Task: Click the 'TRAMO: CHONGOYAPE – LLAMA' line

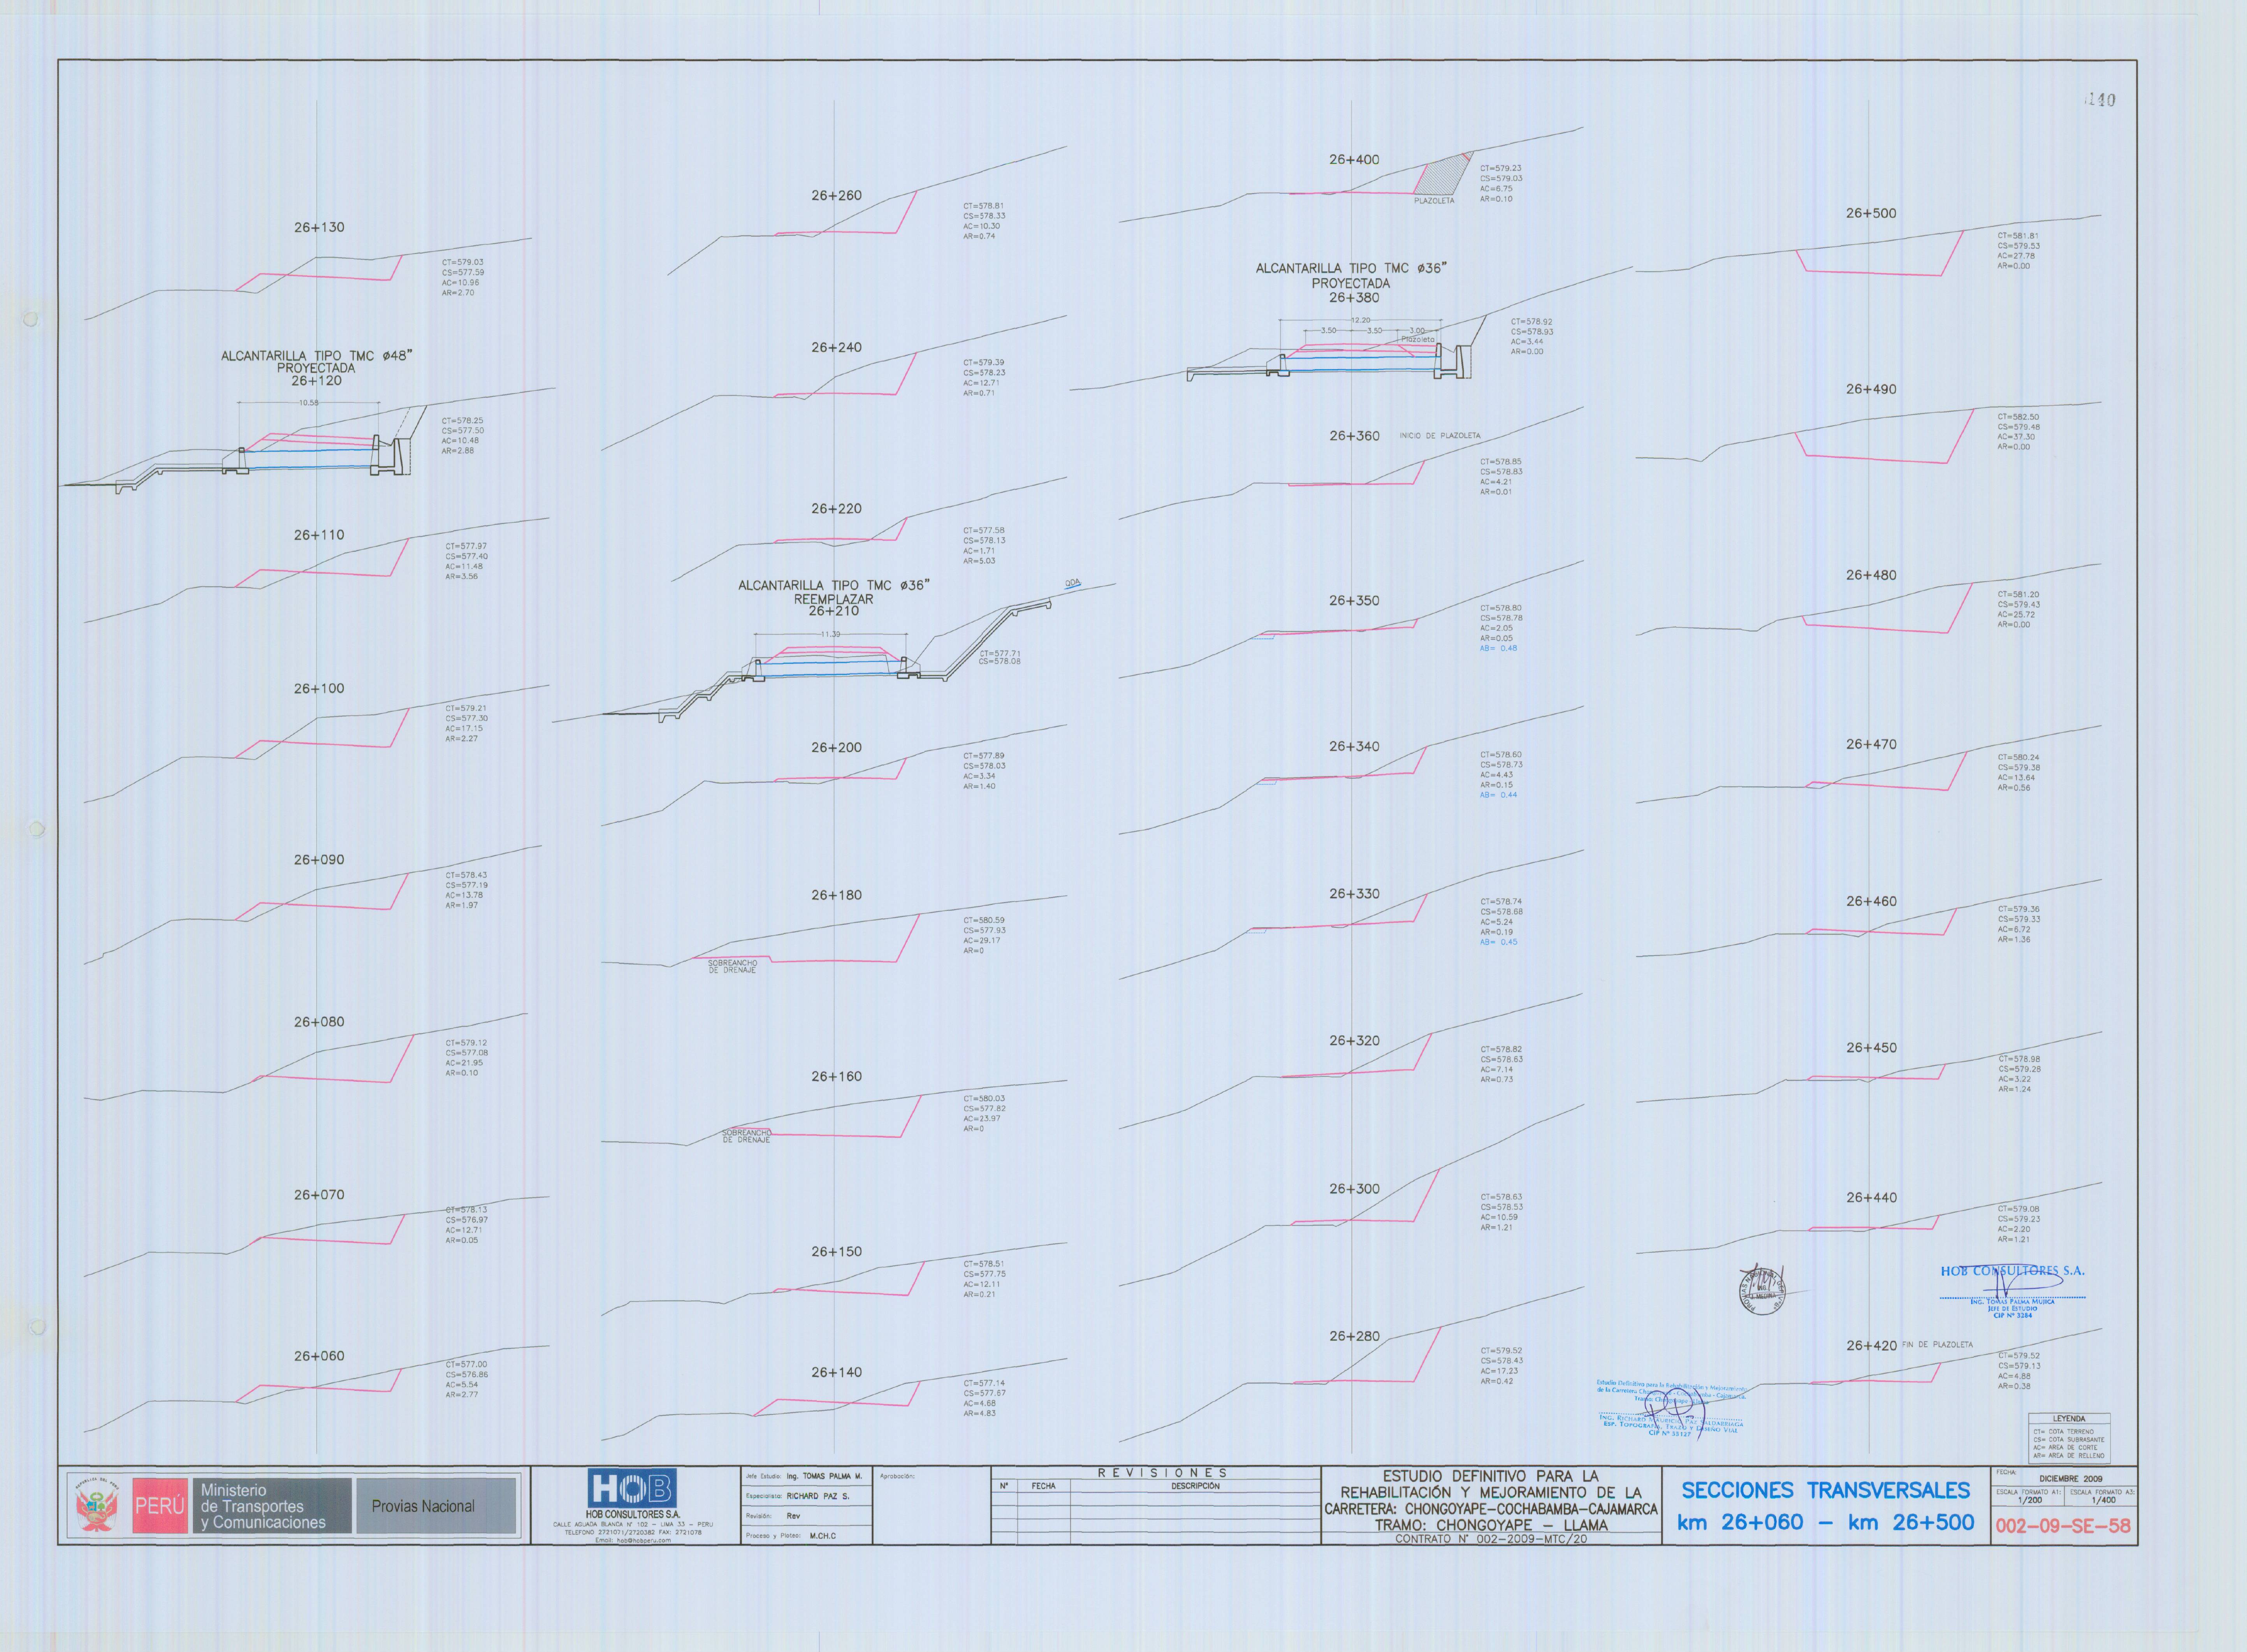Action: (1491, 1525)
